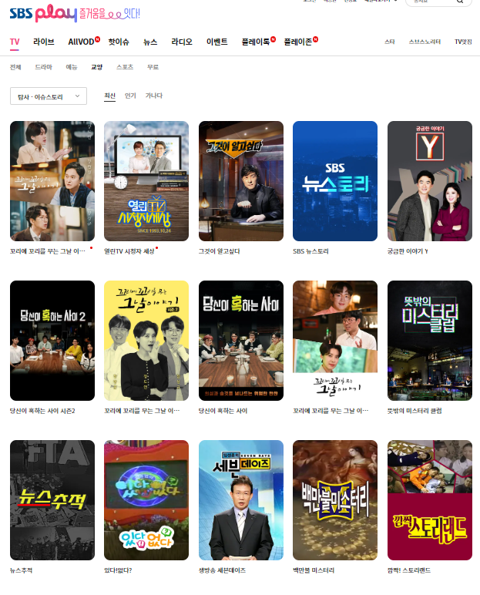Image resolution: width=480 pixels, height=595 pixels.
Task: Open the 뉴스 menu tab
Action: pos(150,42)
